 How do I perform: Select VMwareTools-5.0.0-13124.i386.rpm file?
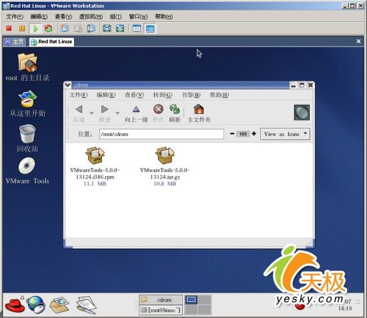pyautogui.click(x=95, y=166)
